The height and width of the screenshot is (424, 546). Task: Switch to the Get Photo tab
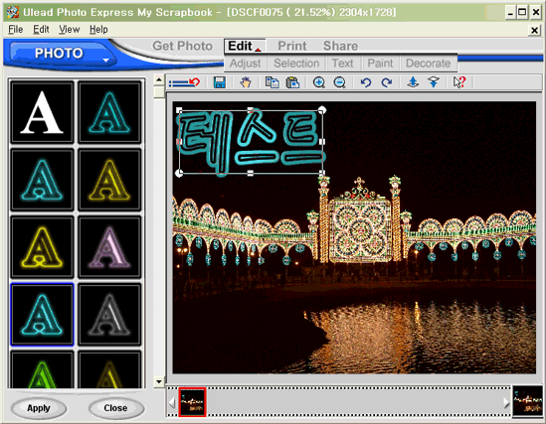pyautogui.click(x=182, y=46)
